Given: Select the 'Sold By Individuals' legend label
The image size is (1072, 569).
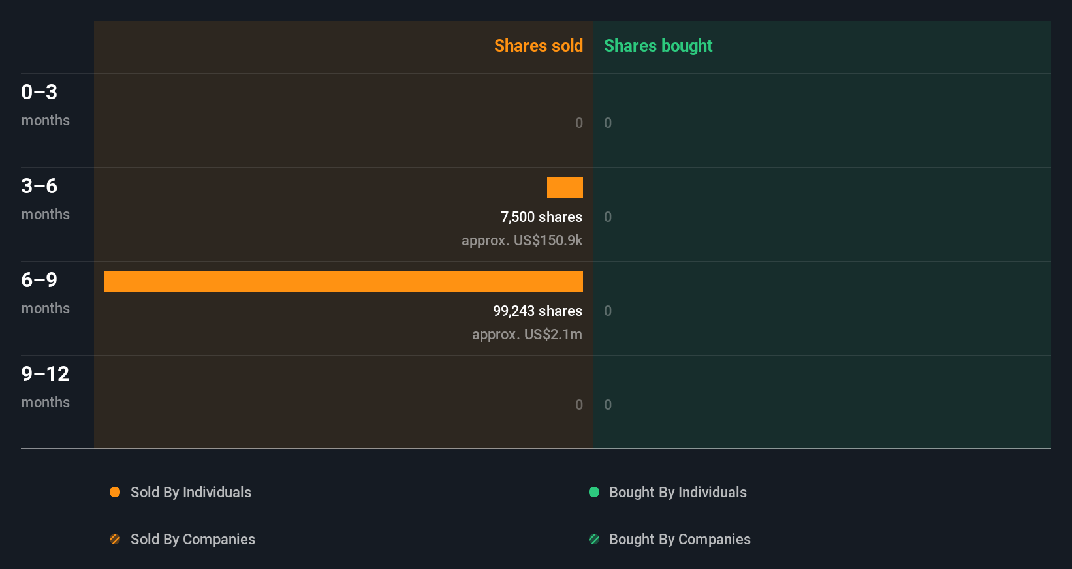Looking at the screenshot, I should pyautogui.click(x=191, y=493).
